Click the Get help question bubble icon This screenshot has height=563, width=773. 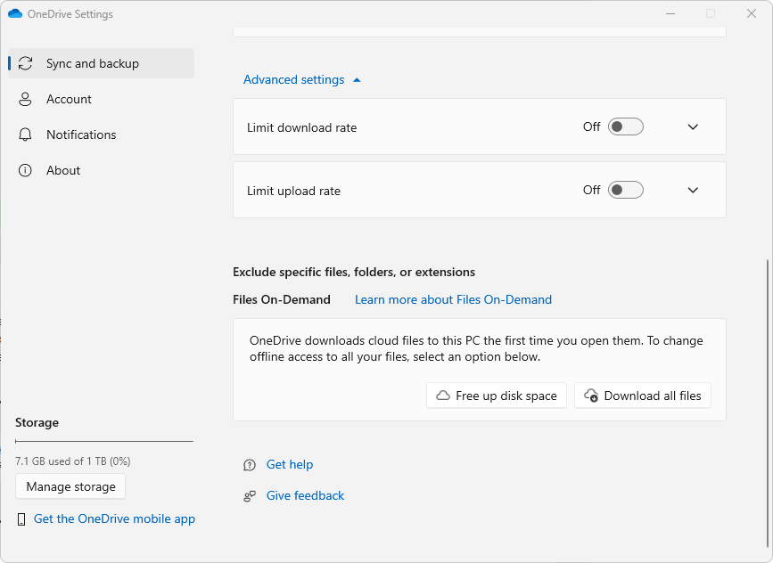point(250,465)
